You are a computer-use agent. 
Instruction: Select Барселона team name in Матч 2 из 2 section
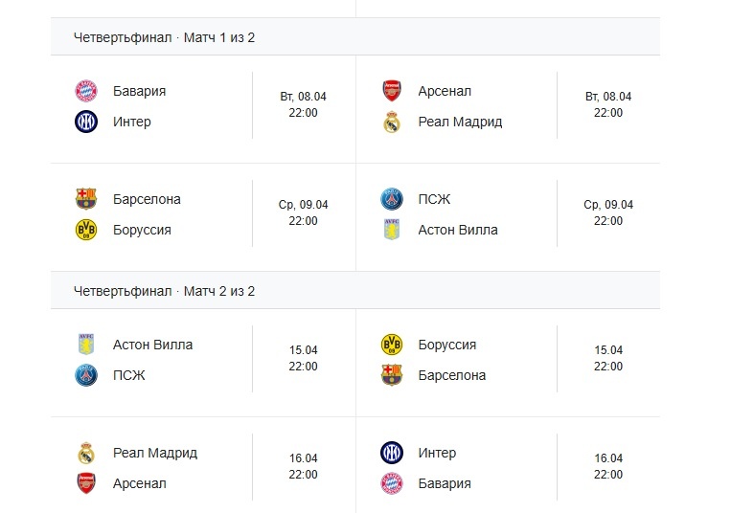click(x=452, y=375)
